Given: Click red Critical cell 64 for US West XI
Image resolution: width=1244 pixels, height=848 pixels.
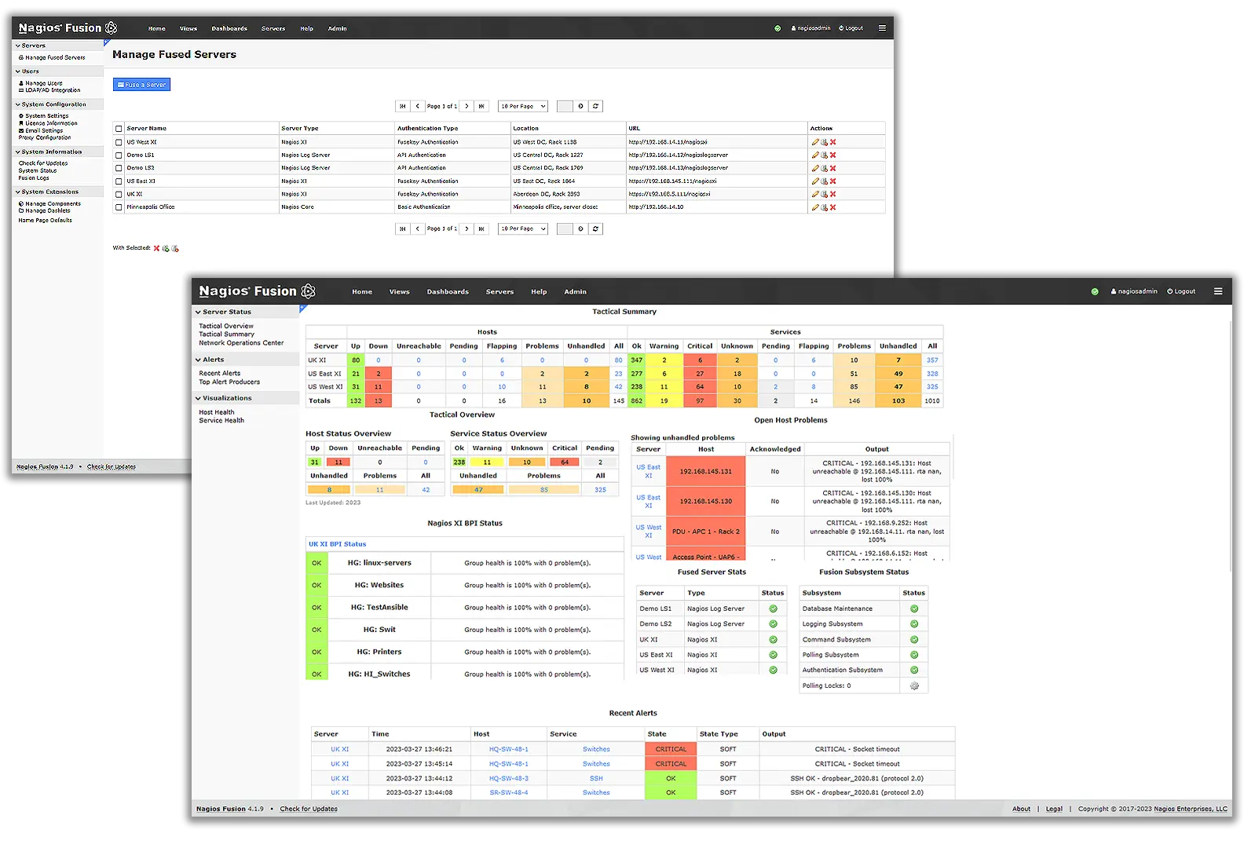Looking at the screenshot, I should tap(700, 387).
